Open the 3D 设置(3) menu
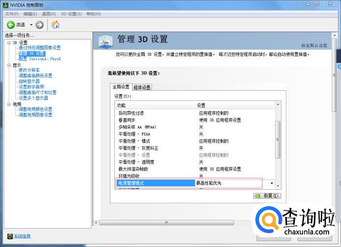This screenshot has height=247, width=341. (x=71, y=14)
